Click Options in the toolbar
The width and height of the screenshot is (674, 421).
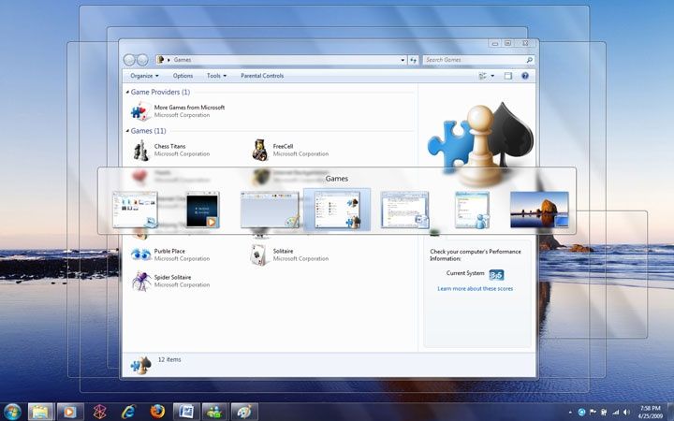pyautogui.click(x=183, y=76)
